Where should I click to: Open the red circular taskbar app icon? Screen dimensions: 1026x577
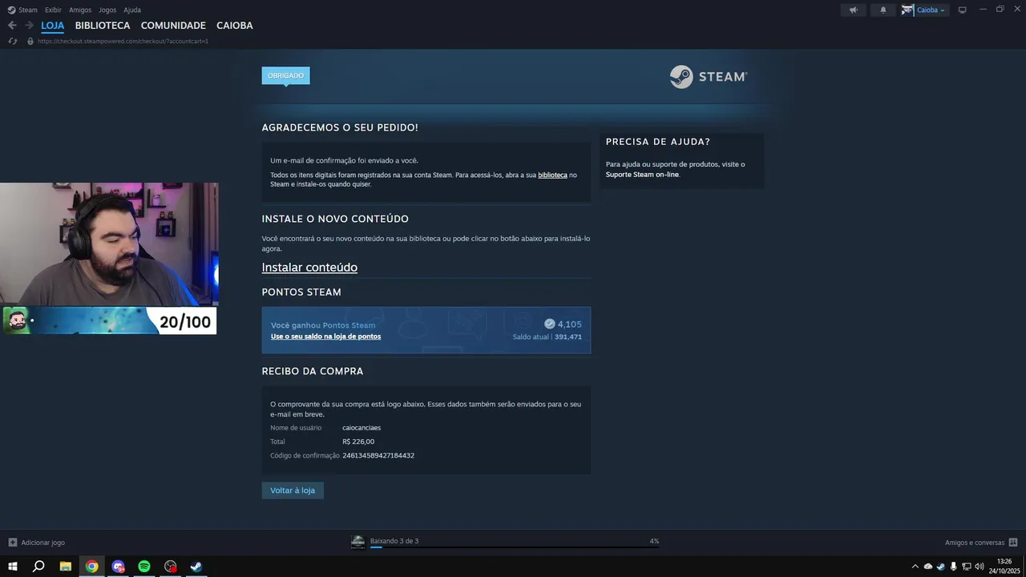click(x=171, y=566)
